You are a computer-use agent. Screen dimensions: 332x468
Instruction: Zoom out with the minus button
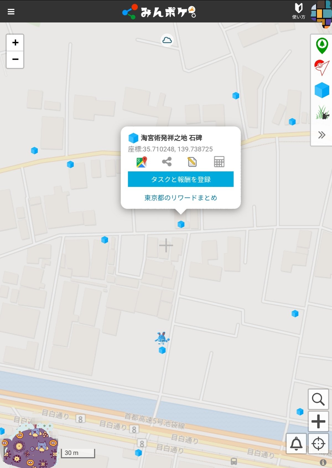(15, 59)
